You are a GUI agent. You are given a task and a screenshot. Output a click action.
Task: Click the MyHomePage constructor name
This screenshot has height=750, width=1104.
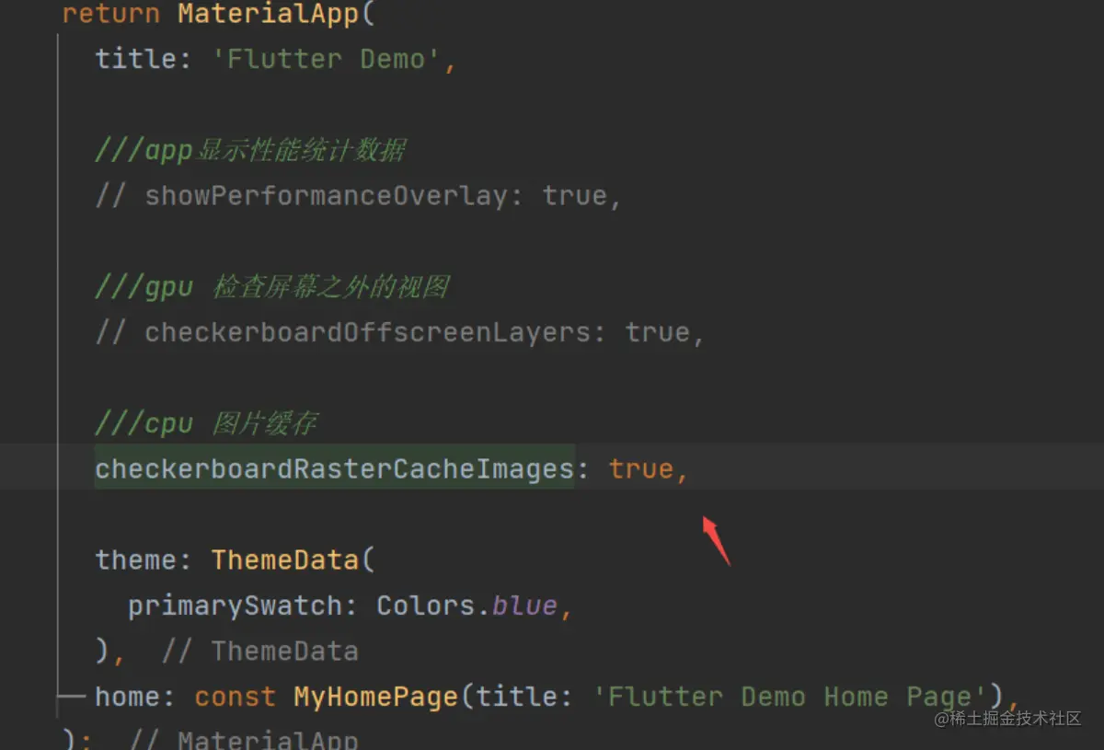(x=375, y=697)
